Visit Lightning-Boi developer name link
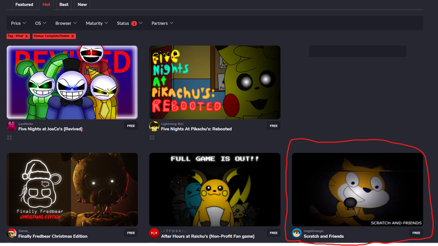 (x=172, y=124)
